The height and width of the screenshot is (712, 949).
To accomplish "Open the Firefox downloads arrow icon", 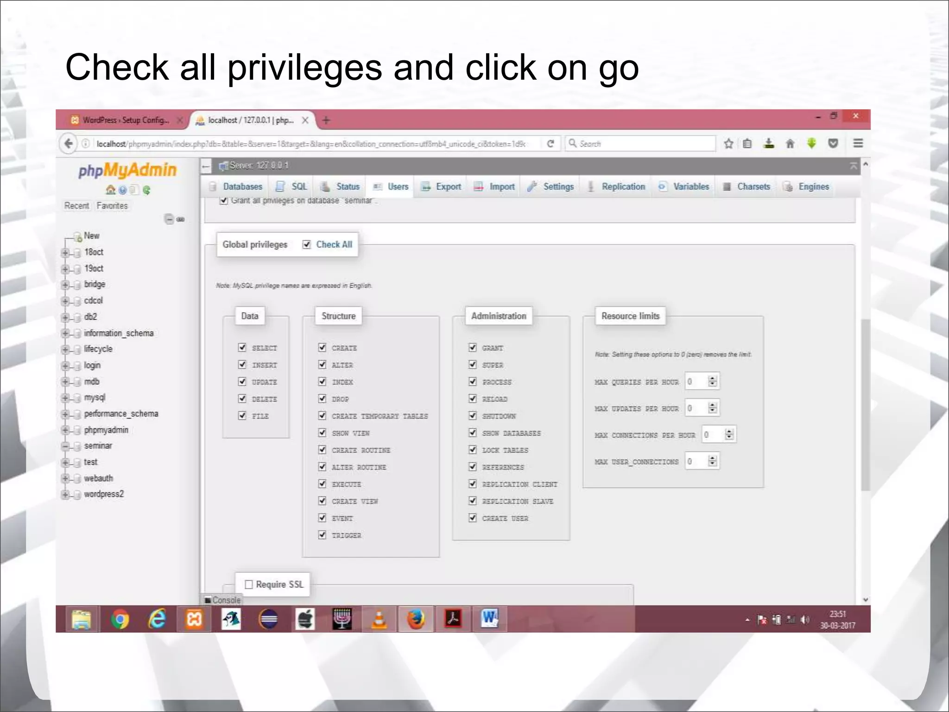I will click(x=769, y=144).
